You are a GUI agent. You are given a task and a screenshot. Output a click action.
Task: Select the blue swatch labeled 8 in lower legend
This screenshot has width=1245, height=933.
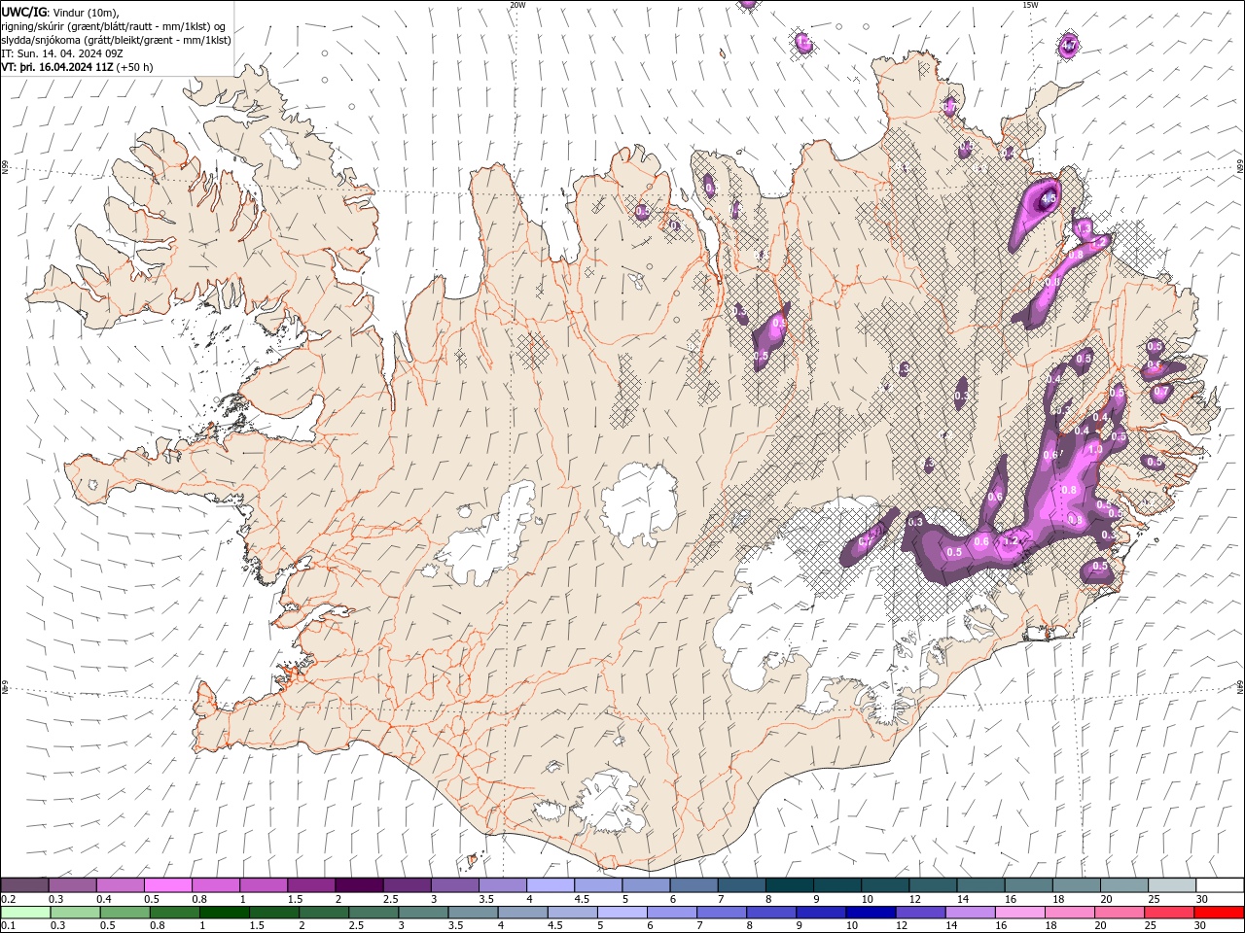(770, 912)
